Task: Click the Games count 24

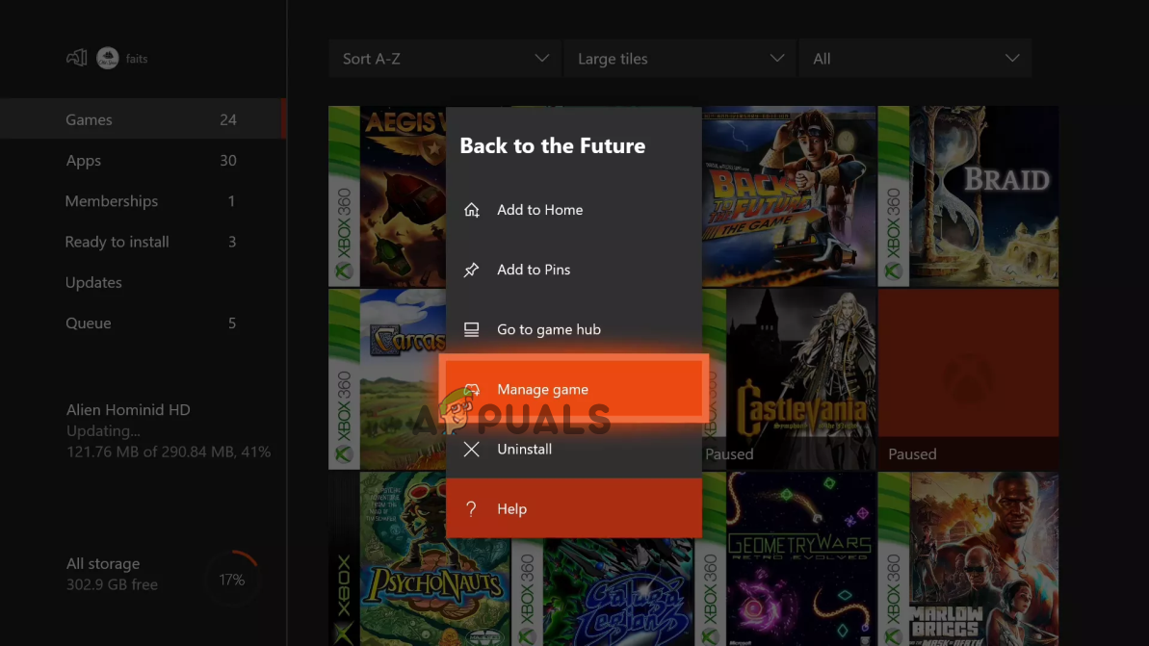Action: [x=228, y=119]
